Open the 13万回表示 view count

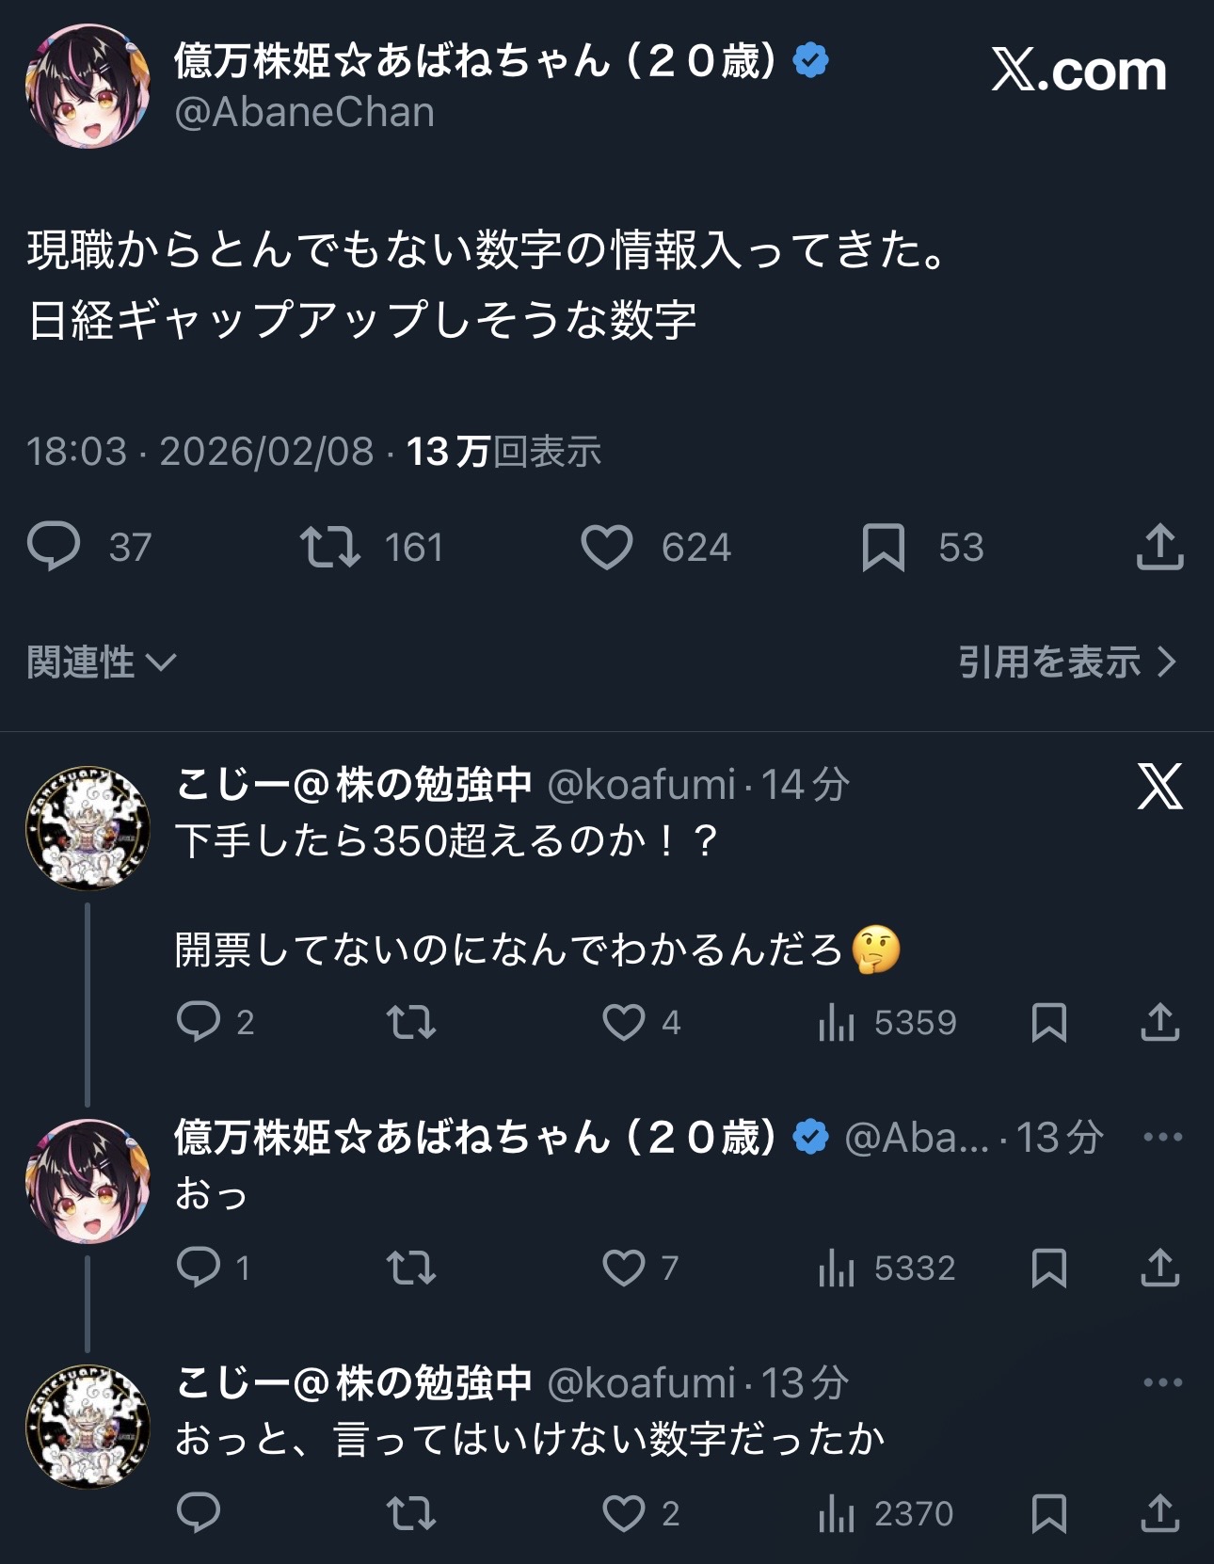503,452
